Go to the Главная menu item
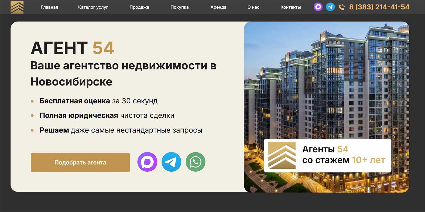Image resolution: width=425 pixels, height=212 pixels. tap(49, 7)
